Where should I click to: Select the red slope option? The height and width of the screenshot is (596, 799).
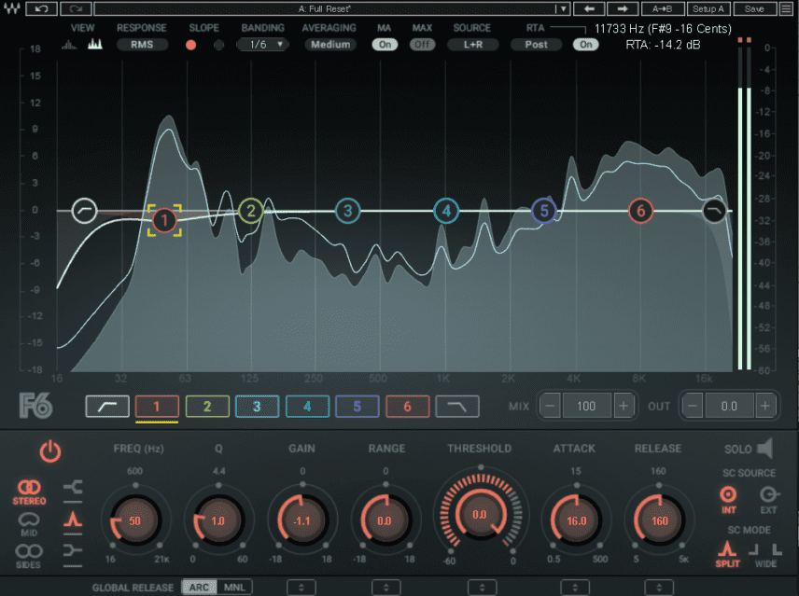point(190,45)
